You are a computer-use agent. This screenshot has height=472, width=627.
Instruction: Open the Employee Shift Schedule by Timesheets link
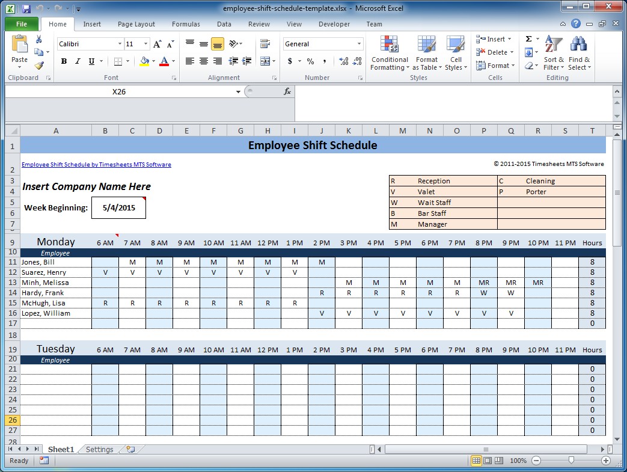click(x=96, y=165)
